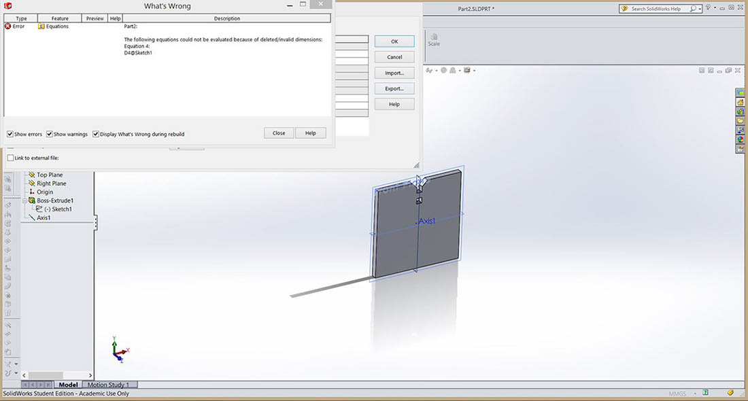The height and width of the screenshot is (401, 748).
Task: Open the view settings dropdown arrow
Action: (x=474, y=71)
